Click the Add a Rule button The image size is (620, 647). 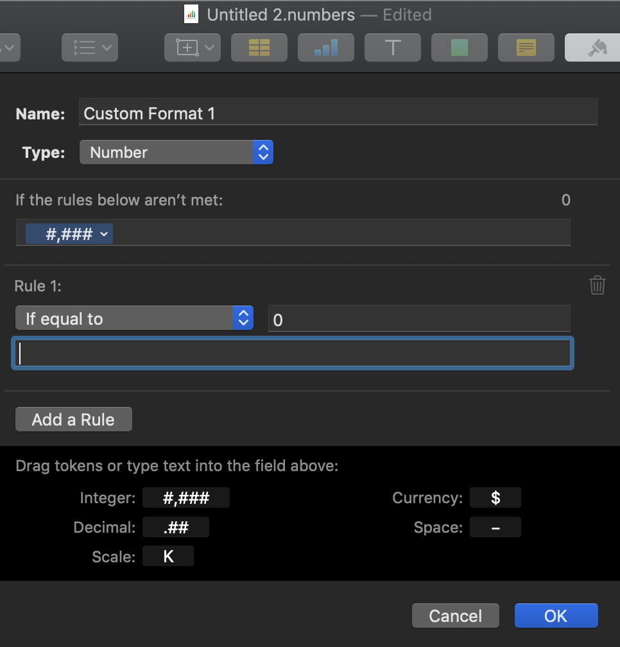[x=73, y=420]
